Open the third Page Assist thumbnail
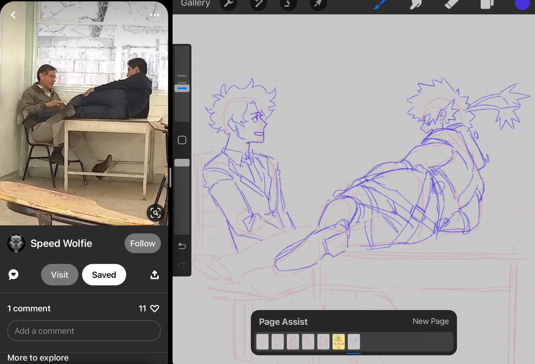 [x=293, y=342]
